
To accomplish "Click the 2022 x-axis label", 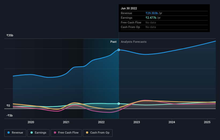I will coord(101,122).
